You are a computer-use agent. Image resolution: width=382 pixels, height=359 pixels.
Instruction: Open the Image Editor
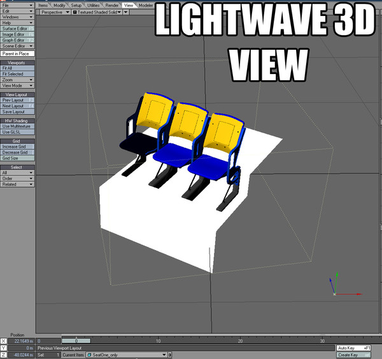click(17, 34)
